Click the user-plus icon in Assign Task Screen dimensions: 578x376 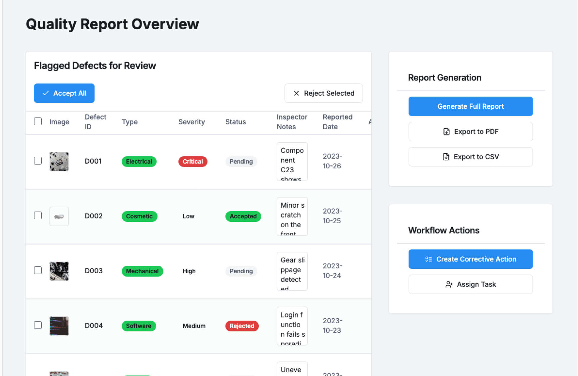coord(449,284)
